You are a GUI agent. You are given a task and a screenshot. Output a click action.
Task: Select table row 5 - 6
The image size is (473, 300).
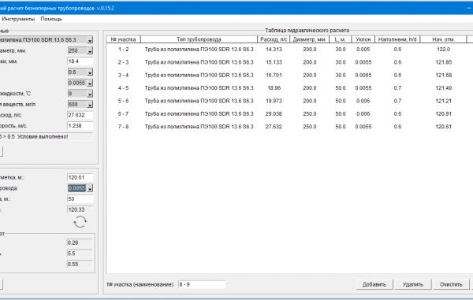point(289,101)
